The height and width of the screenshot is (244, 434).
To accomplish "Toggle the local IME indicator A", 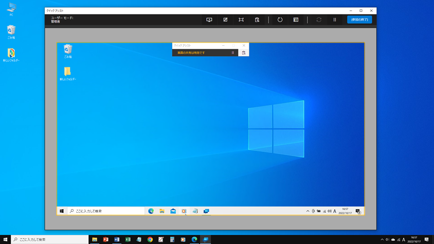I will [x=404, y=239].
